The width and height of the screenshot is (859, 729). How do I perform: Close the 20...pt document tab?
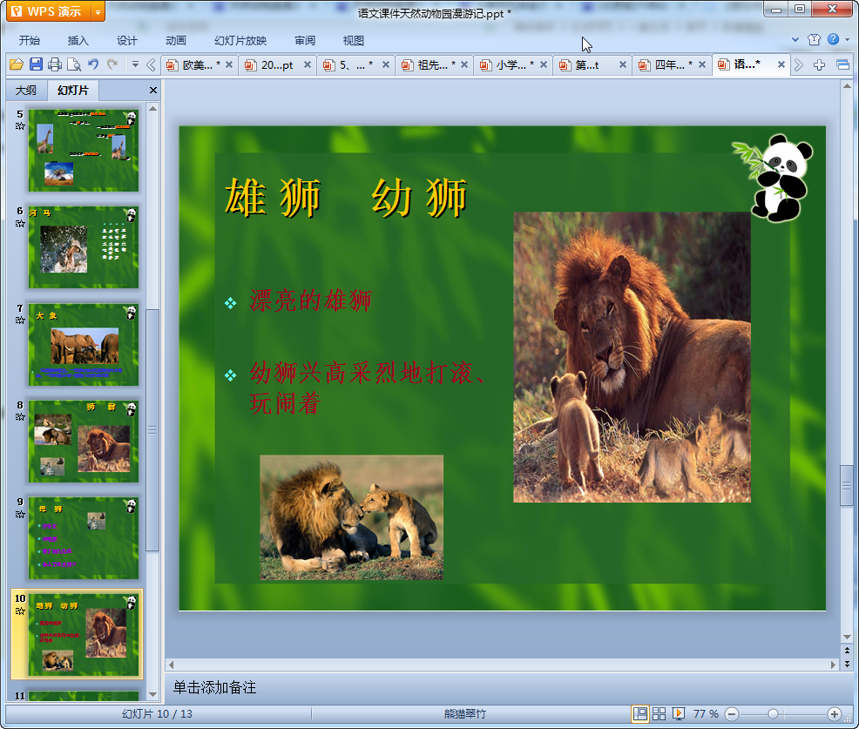tap(308, 64)
